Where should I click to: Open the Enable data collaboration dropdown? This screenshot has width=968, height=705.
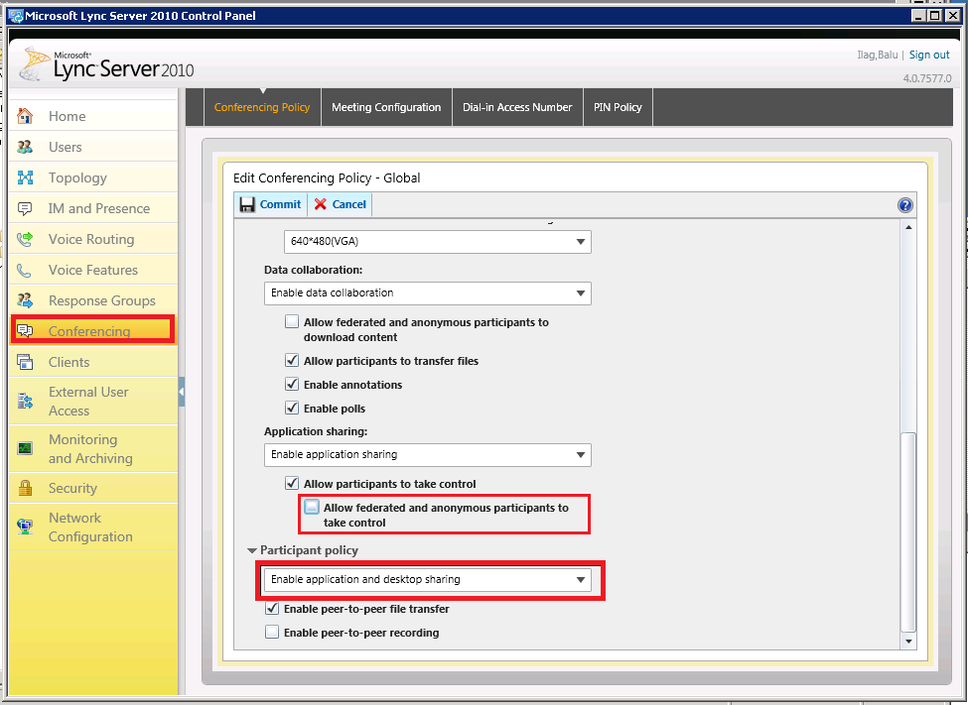[427, 293]
